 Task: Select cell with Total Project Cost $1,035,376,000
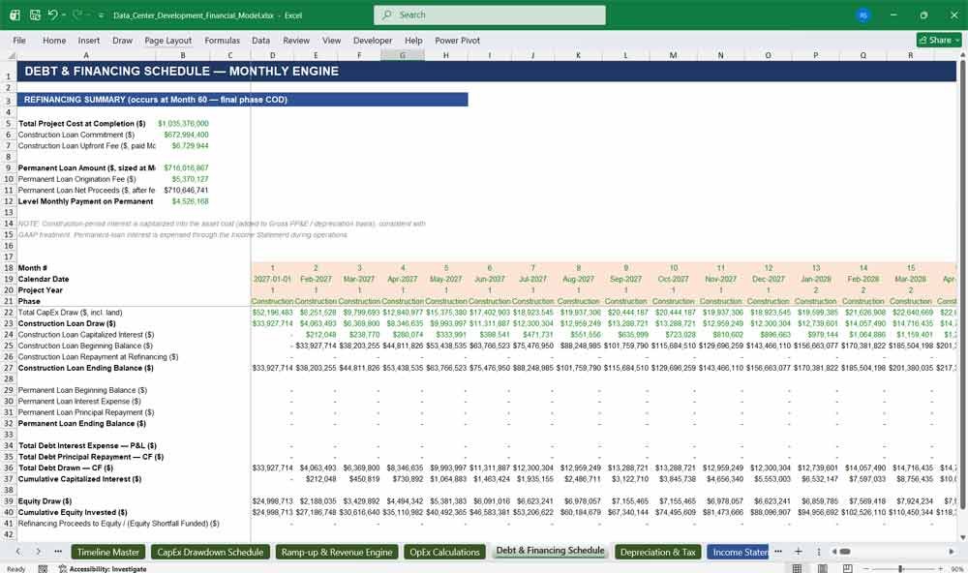(183, 124)
